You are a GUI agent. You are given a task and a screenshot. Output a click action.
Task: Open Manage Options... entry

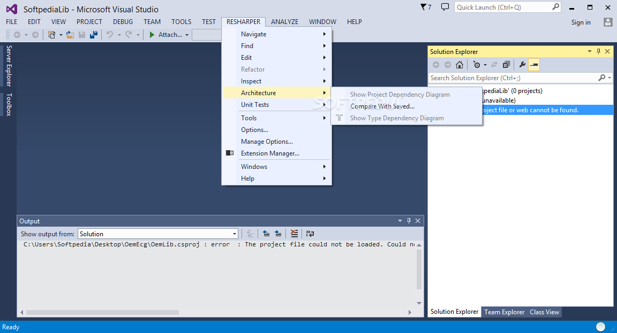(x=276, y=142)
